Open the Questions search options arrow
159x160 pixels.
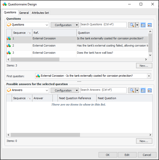pos(137,25)
